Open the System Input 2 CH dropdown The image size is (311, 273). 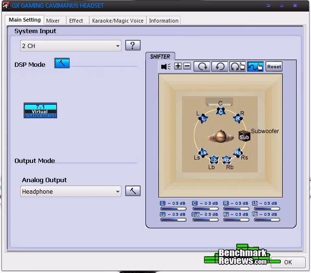71,46
